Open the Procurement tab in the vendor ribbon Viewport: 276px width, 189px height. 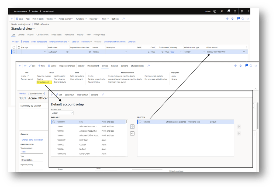pos(93,66)
